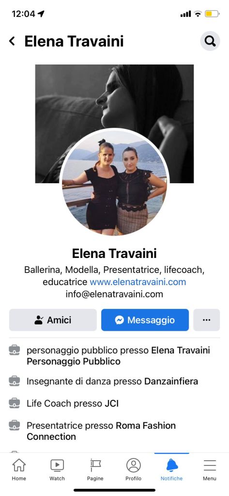229x496 pixels.
Task: Open the Danzainfiera workplace link
Action: (x=171, y=381)
